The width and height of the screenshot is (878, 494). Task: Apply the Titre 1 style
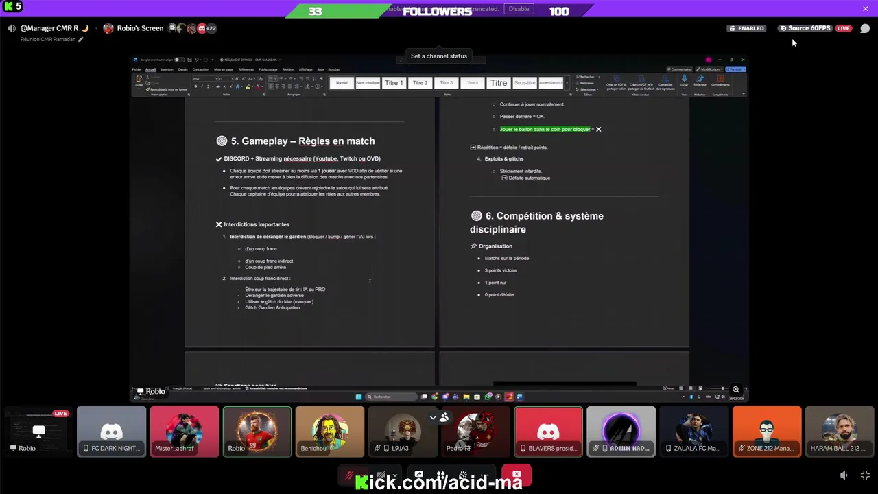tap(394, 83)
